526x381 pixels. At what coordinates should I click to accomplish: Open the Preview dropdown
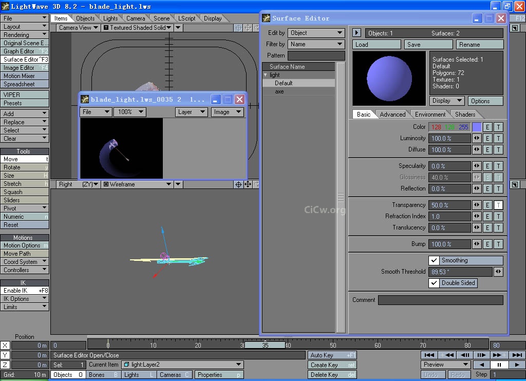coord(445,365)
